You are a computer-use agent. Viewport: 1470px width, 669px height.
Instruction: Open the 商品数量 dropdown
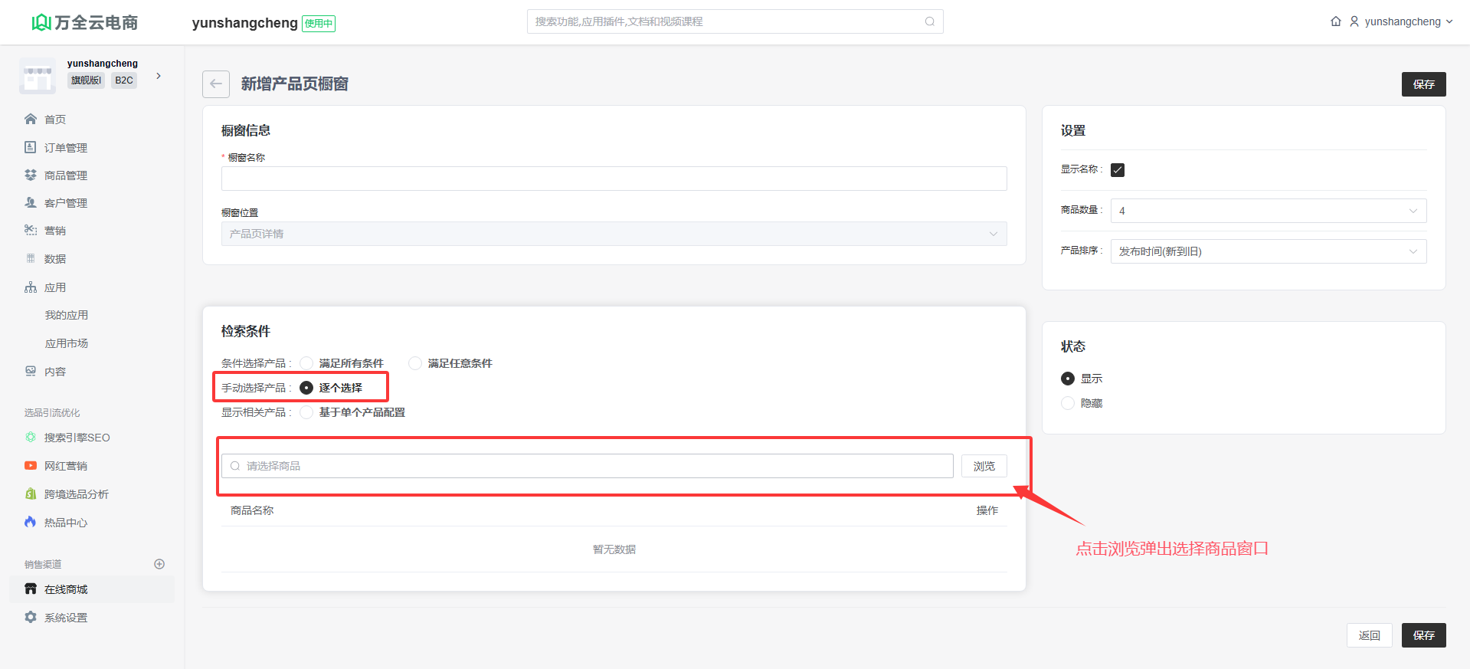click(x=1268, y=211)
